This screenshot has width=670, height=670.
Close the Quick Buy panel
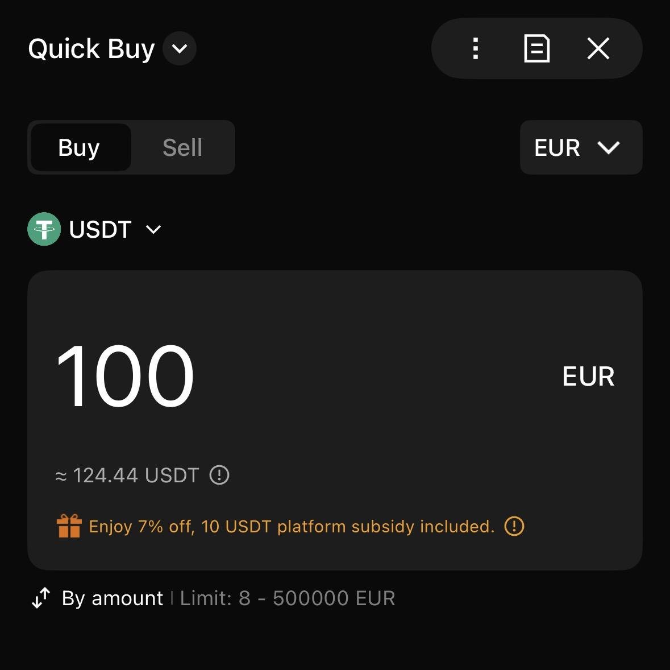[598, 49]
